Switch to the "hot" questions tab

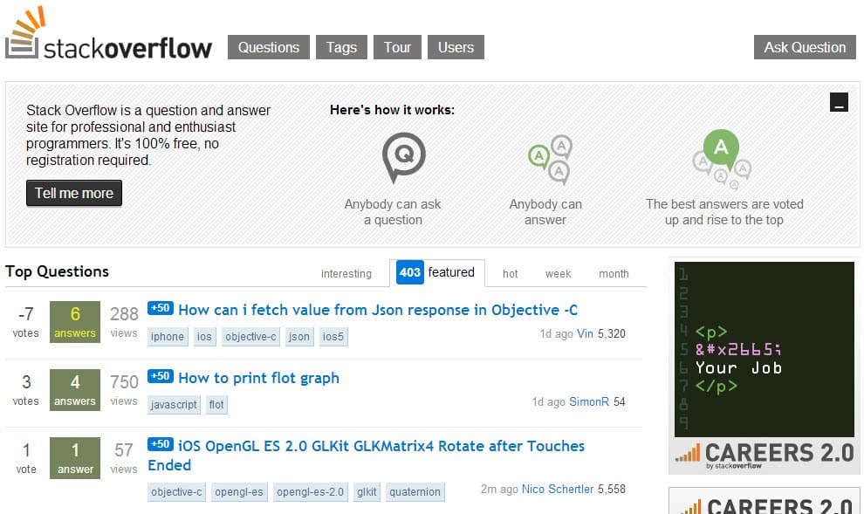tap(510, 273)
